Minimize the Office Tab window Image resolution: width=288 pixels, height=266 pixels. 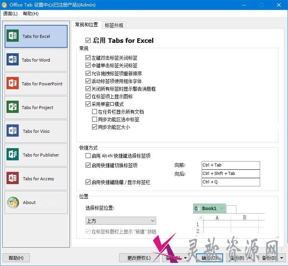tap(244, 5)
